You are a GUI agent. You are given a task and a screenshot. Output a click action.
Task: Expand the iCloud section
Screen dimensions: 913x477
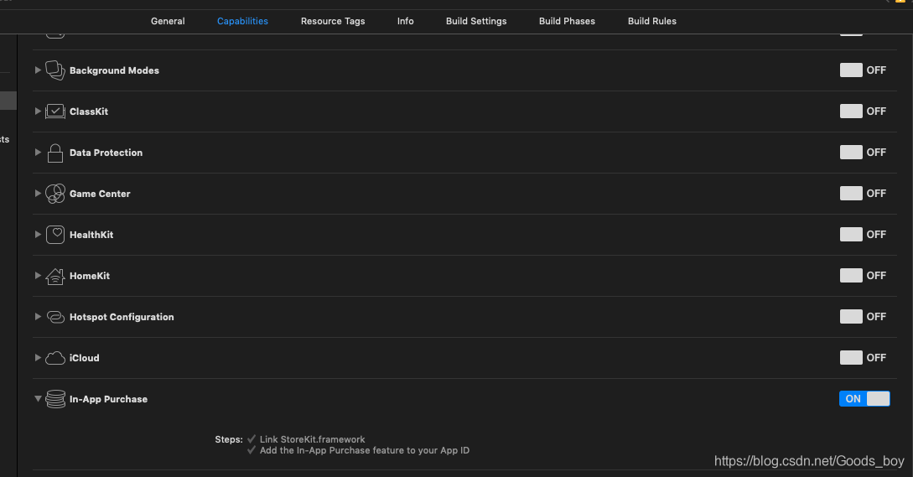coord(38,358)
